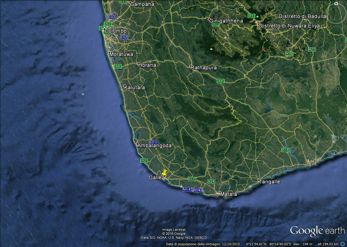Click the Colombo city label
The width and height of the screenshot is (347, 247).
(x=116, y=31)
